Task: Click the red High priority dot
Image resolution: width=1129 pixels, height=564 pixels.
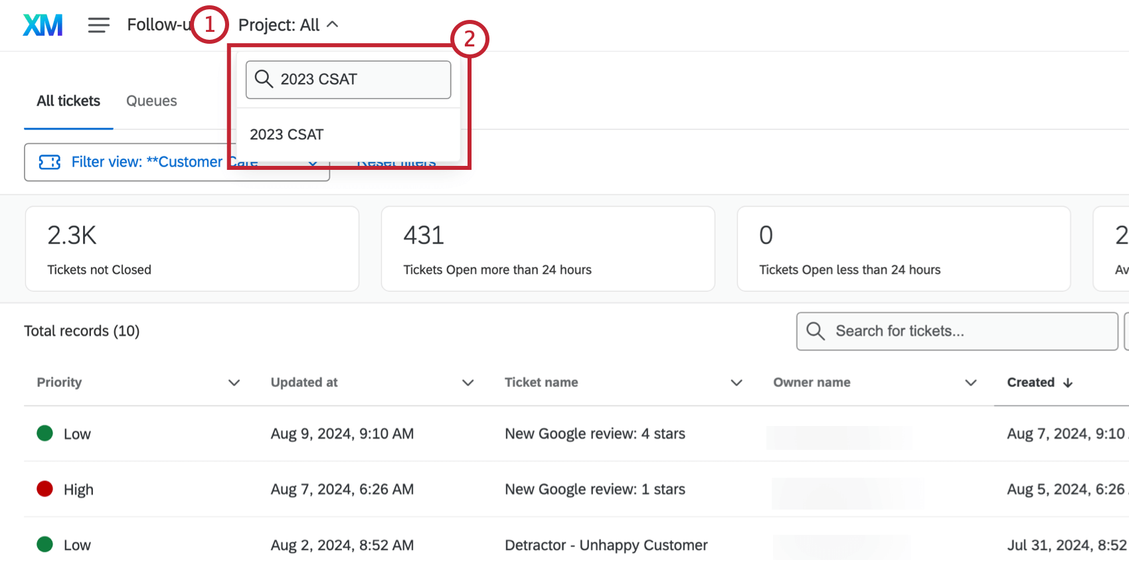Action: 44,489
